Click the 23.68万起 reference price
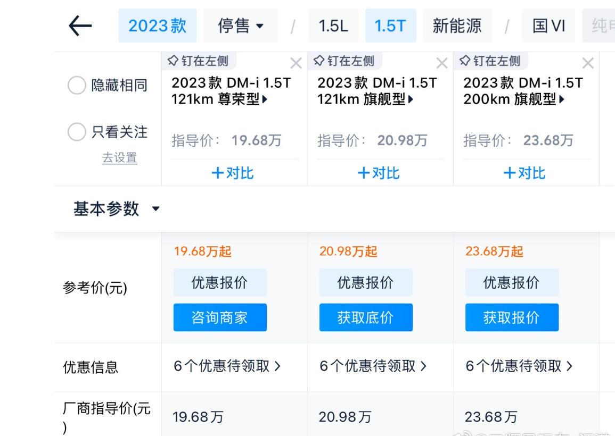The image size is (615, 436). tap(494, 251)
